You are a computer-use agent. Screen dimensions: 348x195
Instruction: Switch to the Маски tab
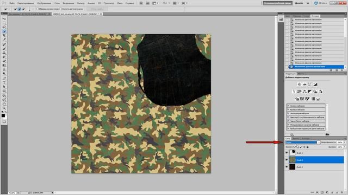[301, 74]
